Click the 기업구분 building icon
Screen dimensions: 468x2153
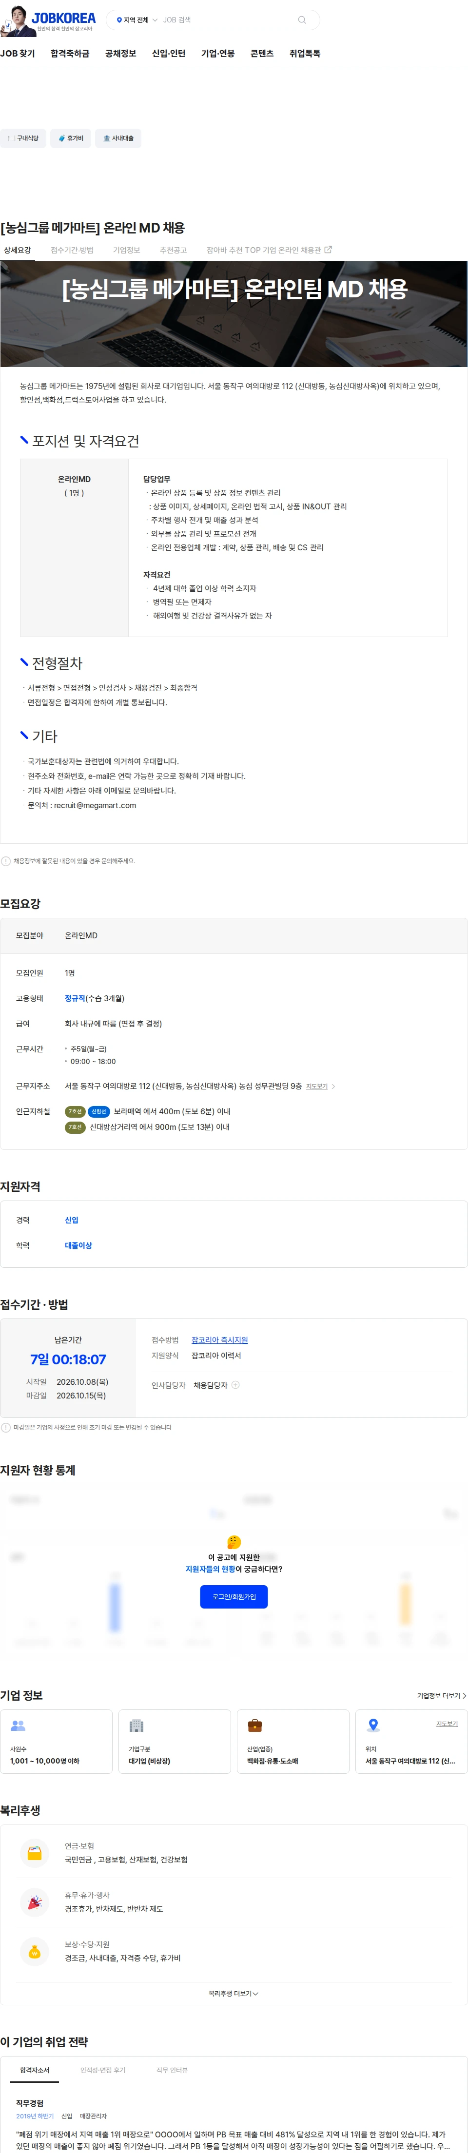point(137,1726)
